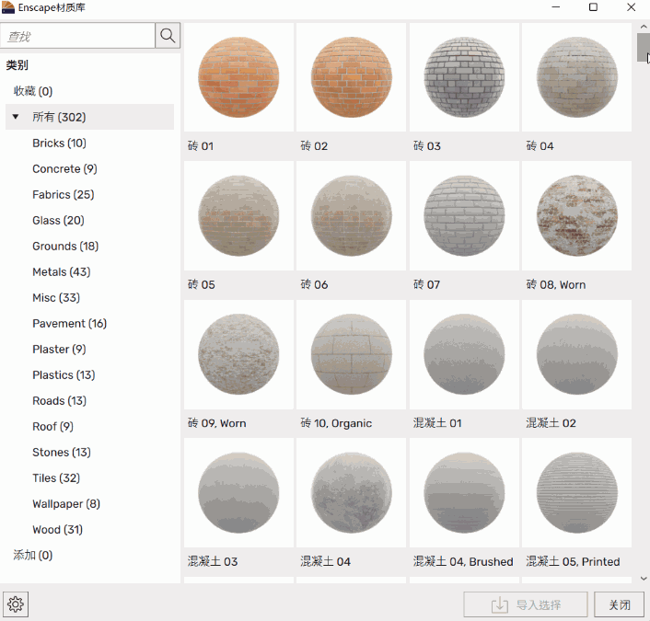Select the 混凝土 04 concrete thumbnail
The height and width of the screenshot is (621, 650).
[351, 493]
